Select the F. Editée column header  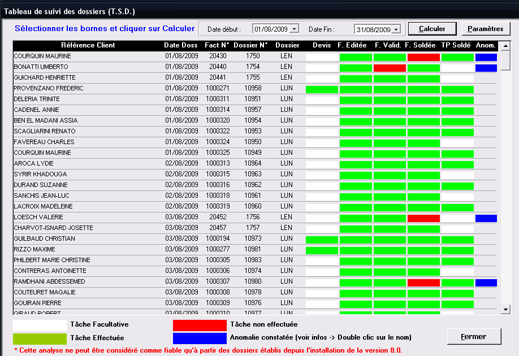tap(352, 45)
